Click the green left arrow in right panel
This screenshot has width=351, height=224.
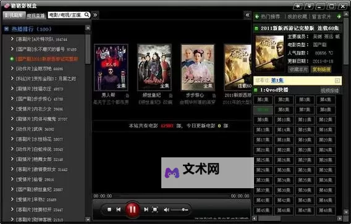[x=256, y=17]
